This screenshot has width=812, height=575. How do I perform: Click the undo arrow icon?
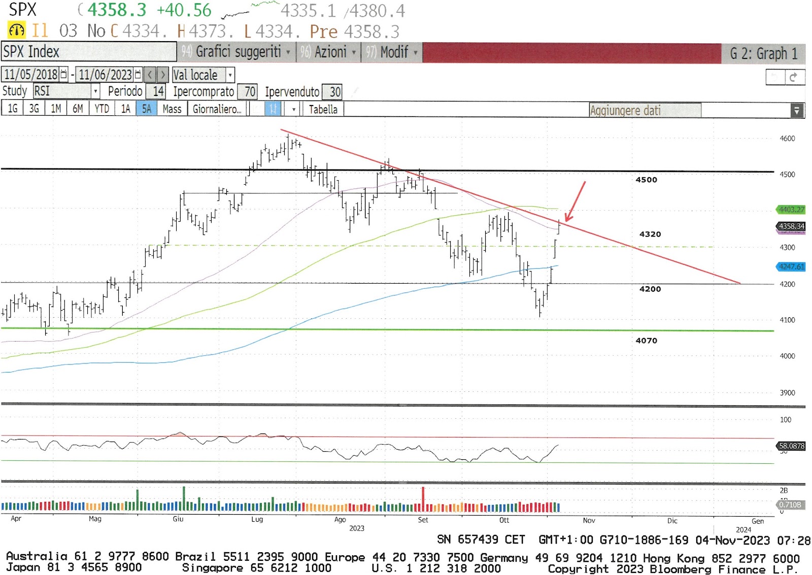click(x=775, y=77)
